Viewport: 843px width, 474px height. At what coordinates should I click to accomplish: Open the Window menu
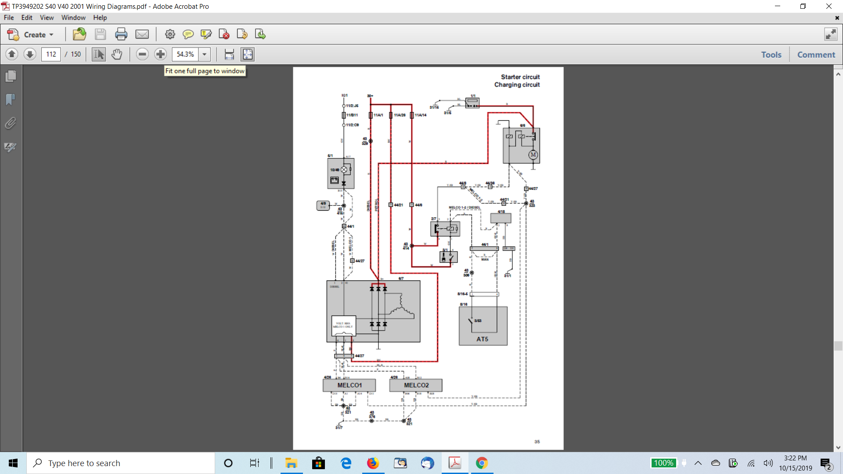pyautogui.click(x=73, y=18)
